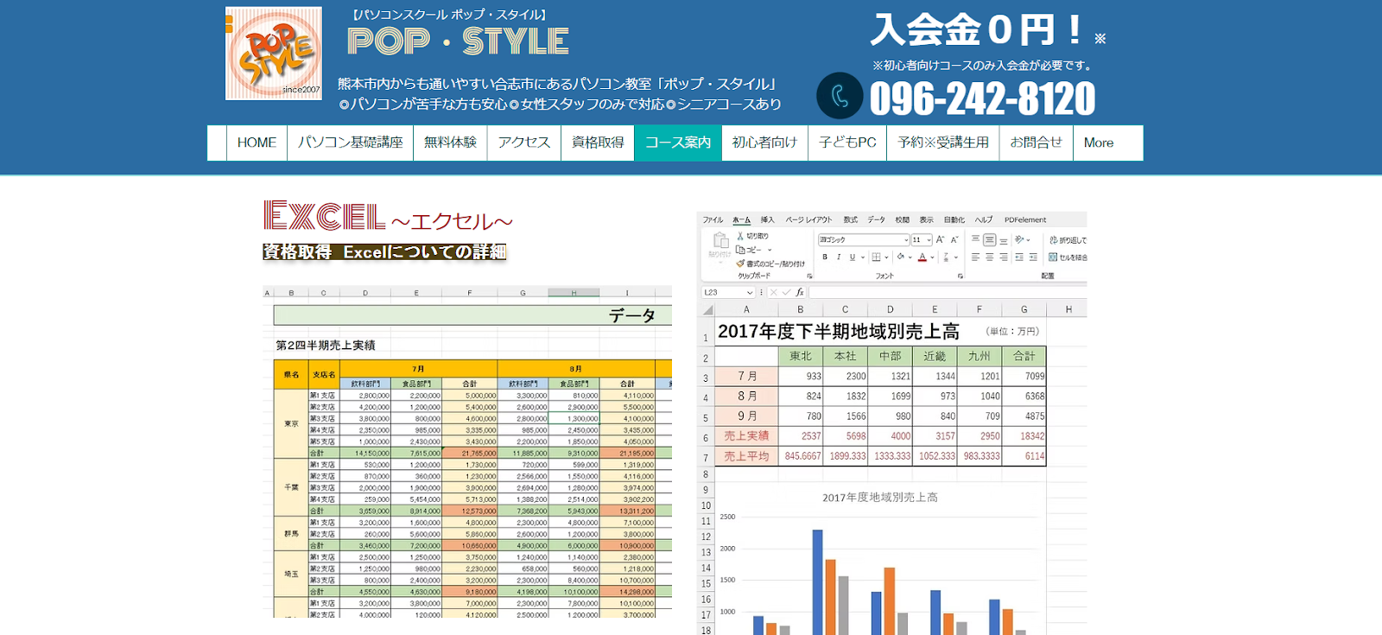Click ファイル tab in Excel screenshot

coord(713,220)
